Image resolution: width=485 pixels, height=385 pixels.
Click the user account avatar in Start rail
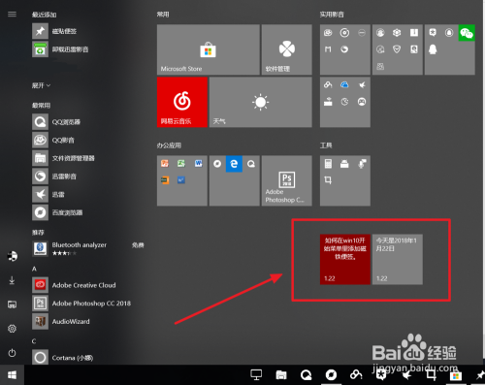[13, 256]
